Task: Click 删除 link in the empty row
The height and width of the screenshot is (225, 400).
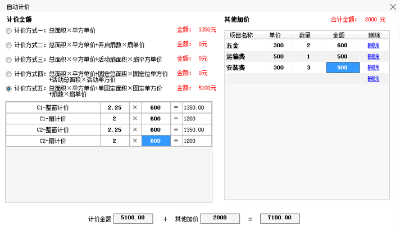Action: tap(373, 79)
